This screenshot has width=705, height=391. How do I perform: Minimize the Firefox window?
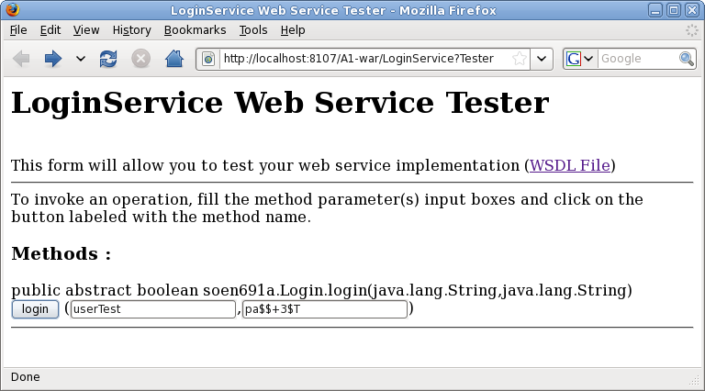(655, 10)
